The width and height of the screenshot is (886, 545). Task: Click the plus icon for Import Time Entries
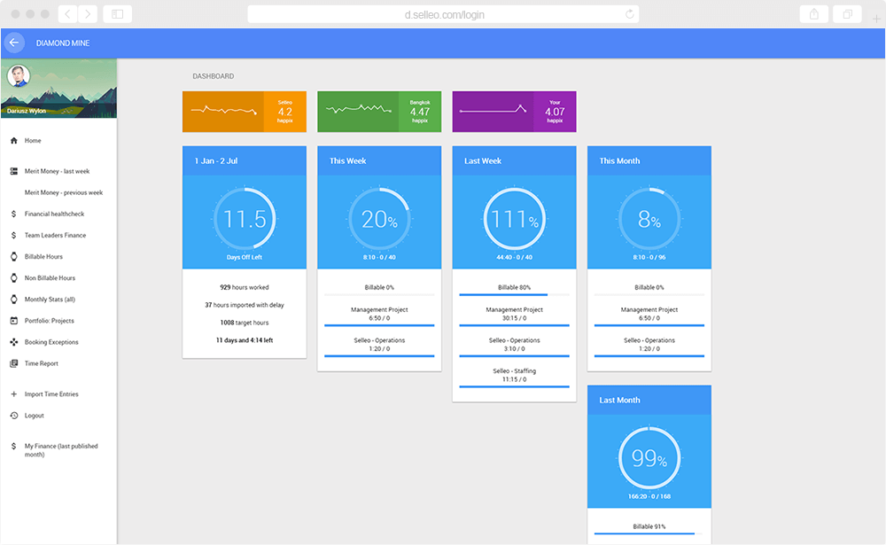14,394
